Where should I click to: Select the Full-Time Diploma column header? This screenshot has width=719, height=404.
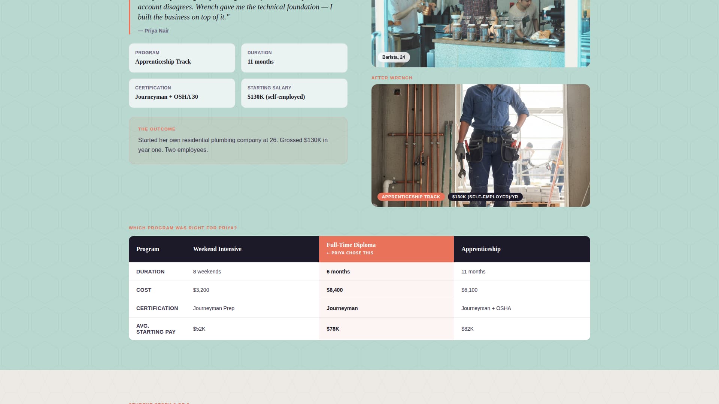coord(386,249)
